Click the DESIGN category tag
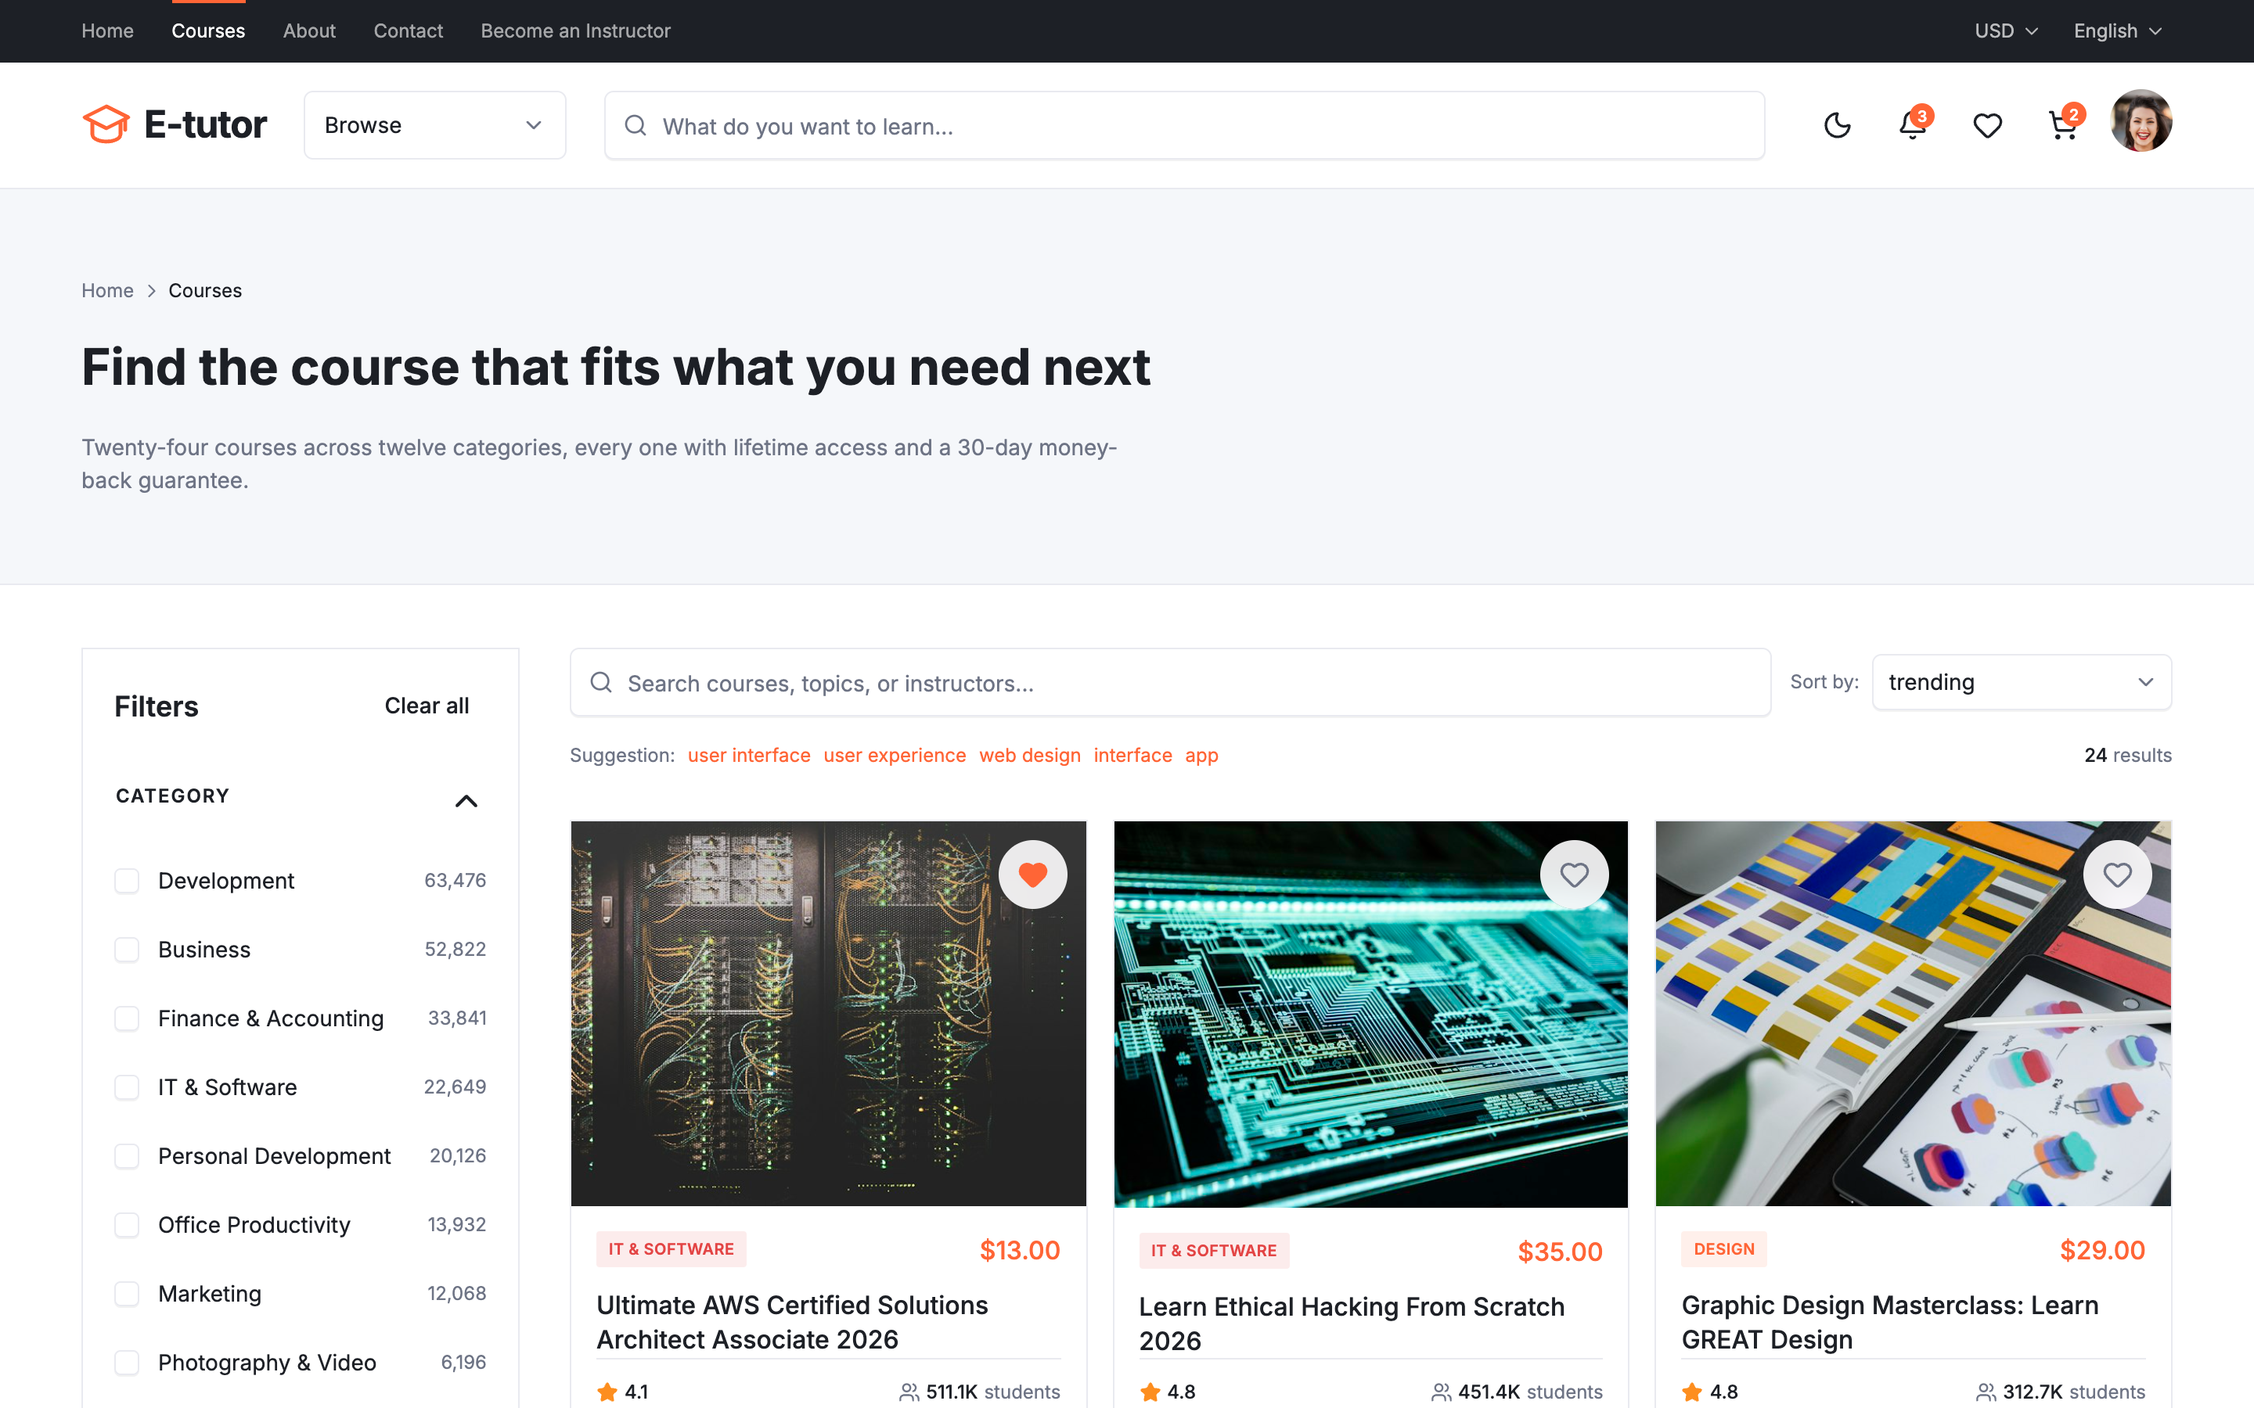The width and height of the screenshot is (2254, 1408). point(1723,1248)
